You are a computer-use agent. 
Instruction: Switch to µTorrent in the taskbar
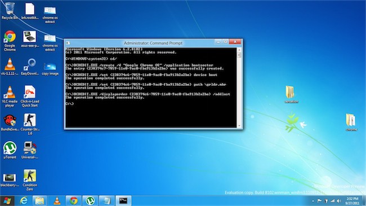point(90,200)
